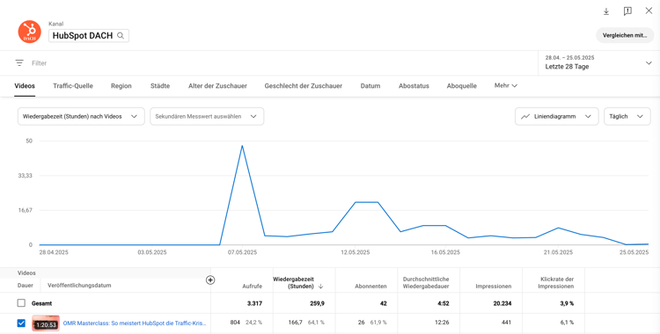660x334 pixels.
Task: Sort by Durchschnittliche Wiedergabedauer column header
Action: click(x=426, y=283)
